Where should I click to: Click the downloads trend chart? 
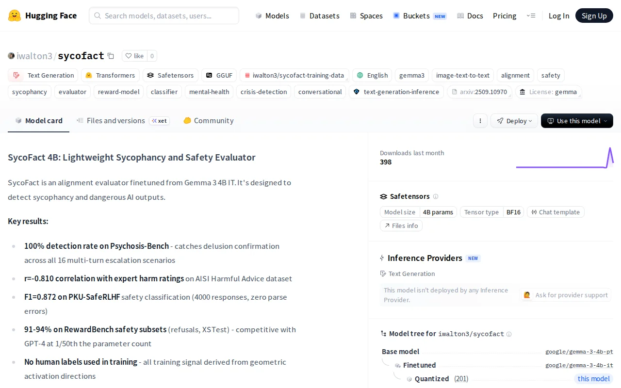(x=565, y=158)
